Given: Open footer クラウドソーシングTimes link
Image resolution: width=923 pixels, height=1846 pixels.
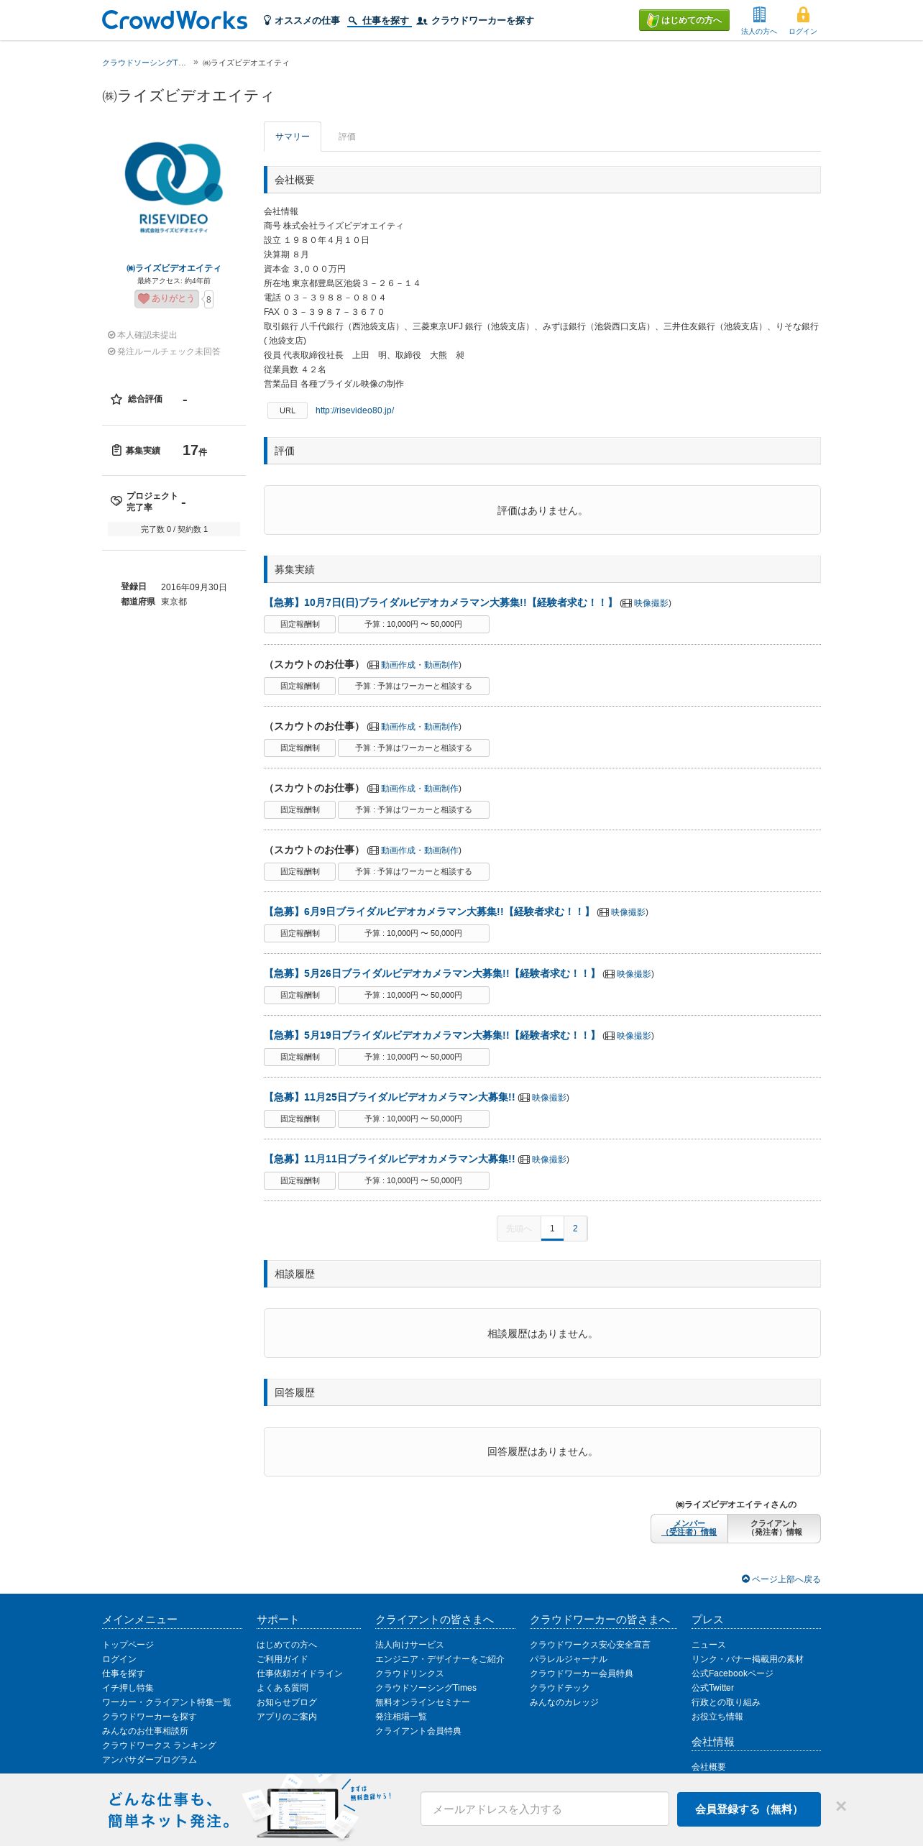Looking at the screenshot, I should (426, 1688).
